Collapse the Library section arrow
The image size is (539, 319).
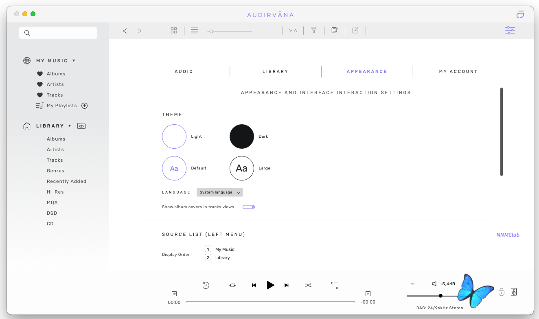click(x=70, y=126)
